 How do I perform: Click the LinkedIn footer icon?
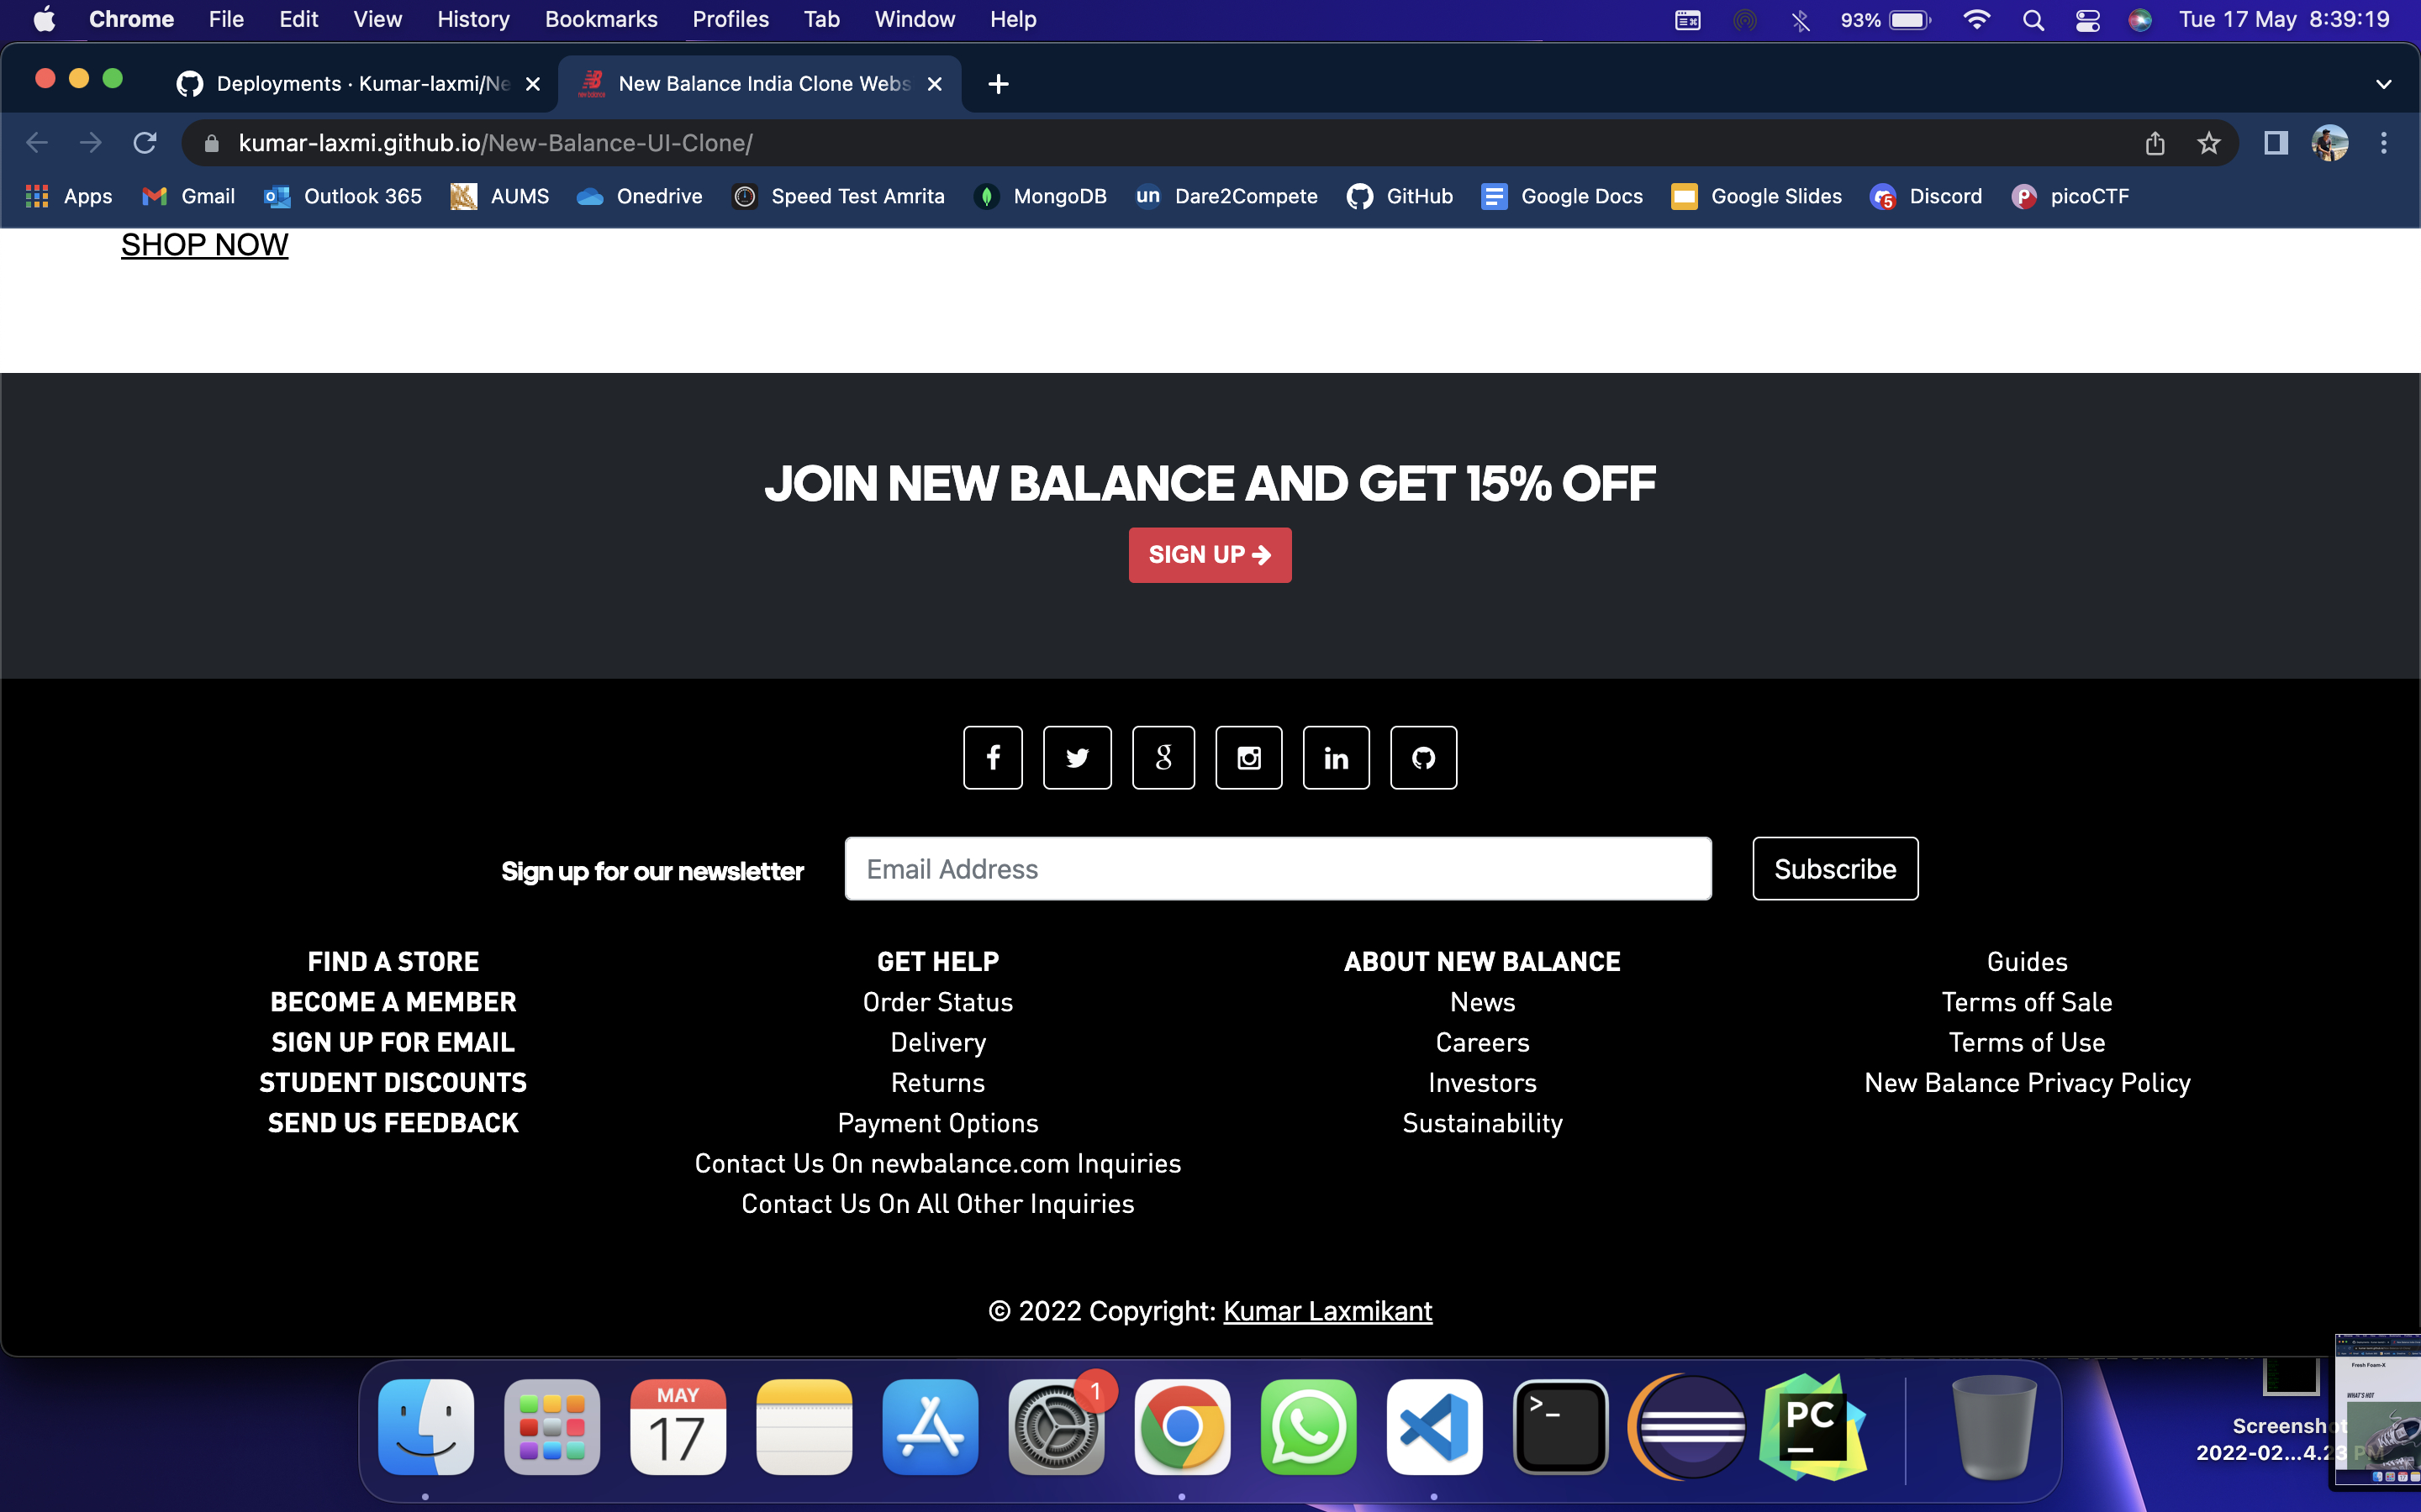pyautogui.click(x=1336, y=758)
